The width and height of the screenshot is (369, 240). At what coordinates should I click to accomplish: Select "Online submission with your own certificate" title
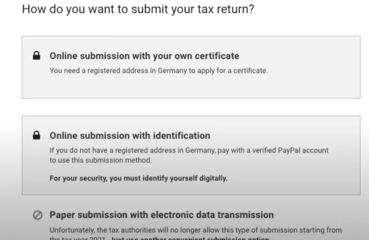(144, 56)
